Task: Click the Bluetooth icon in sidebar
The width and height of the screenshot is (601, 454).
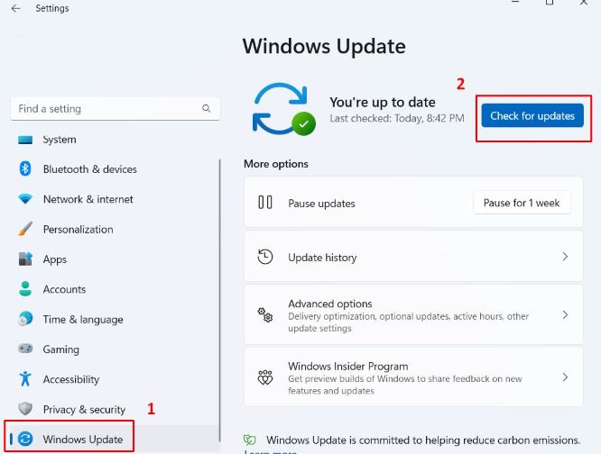Action: [x=25, y=168]
